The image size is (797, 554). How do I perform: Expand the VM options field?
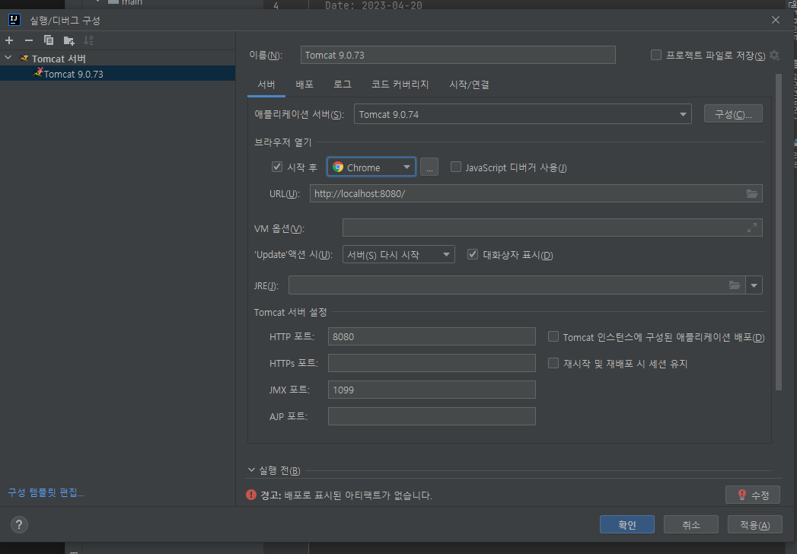pyautogui.click(x=752, y=228)
